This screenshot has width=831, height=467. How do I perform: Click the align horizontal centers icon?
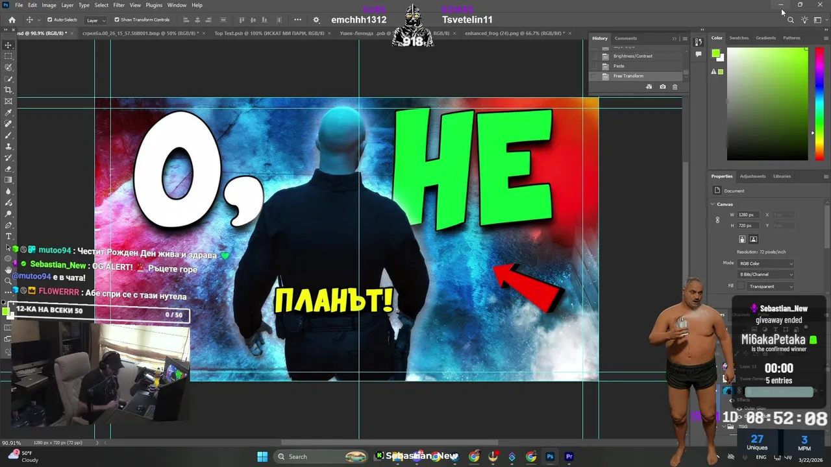[x=197, y=20]
